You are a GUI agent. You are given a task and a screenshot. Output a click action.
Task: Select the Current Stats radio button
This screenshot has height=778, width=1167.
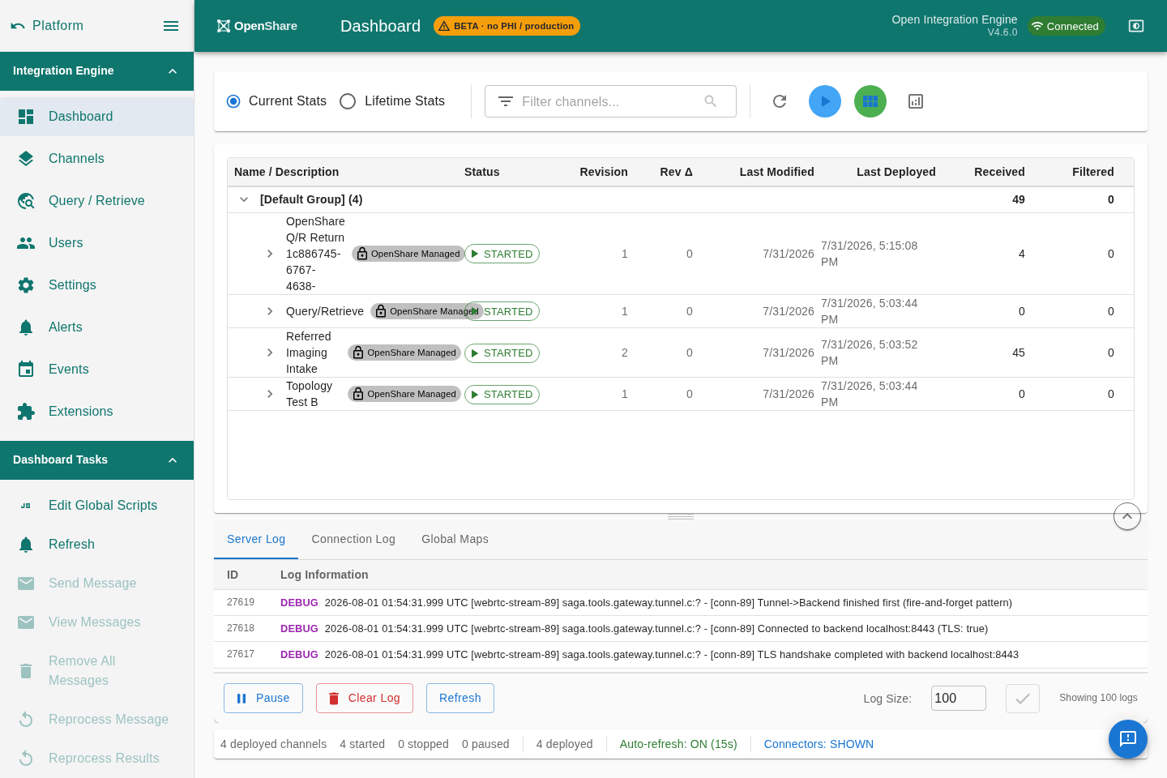(233, 101)
